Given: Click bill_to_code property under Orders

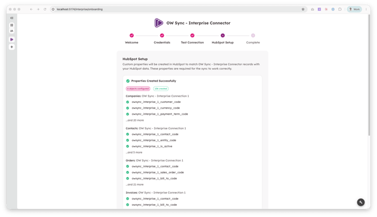Looking at the screenshot, I should click(x=154, y=178).
